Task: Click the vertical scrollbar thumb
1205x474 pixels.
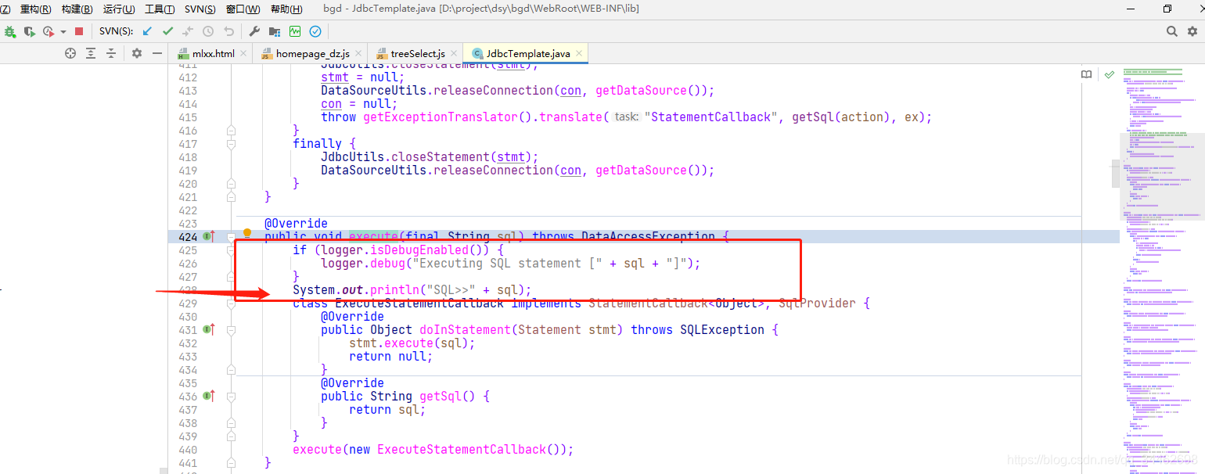Action: (x=1116, y=174)
